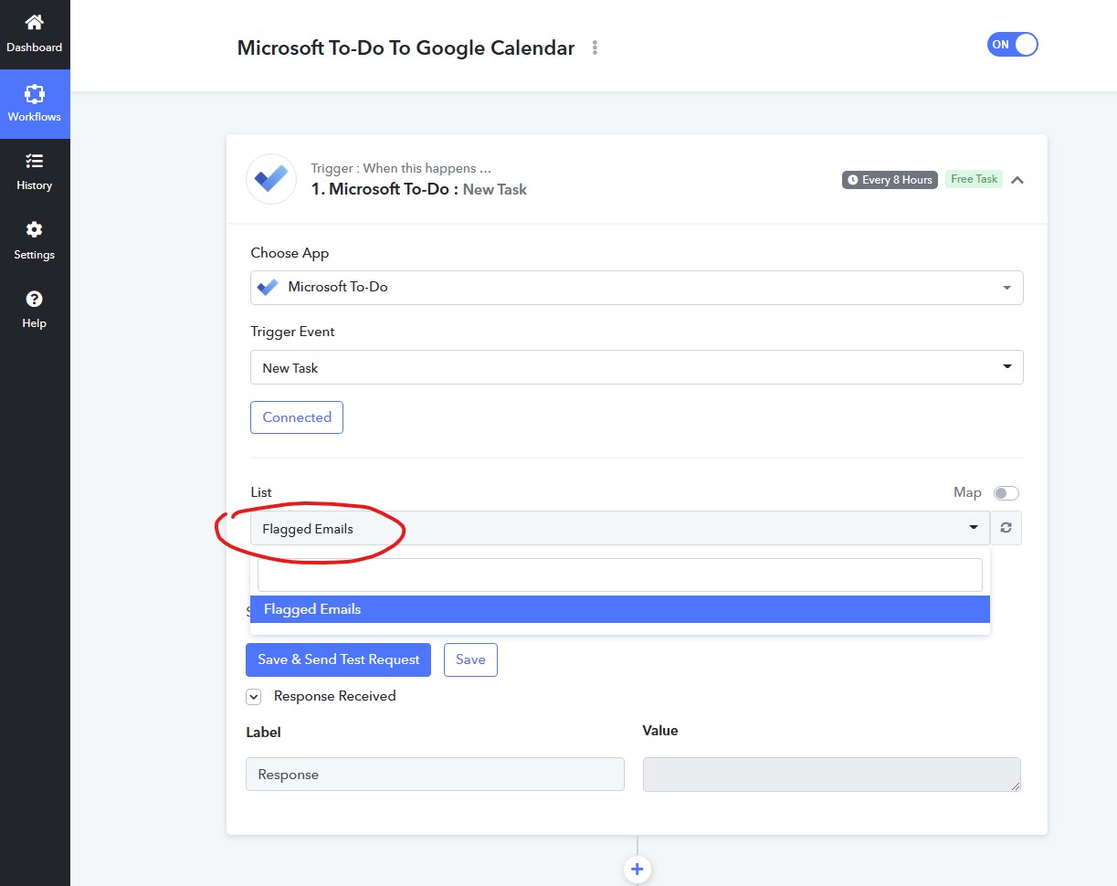The width and height of the screenshot is (1117, 886).
Task: Click the Microsoft To-Do trigger icon
Action: pyautogui.click(x=271, y=179)
